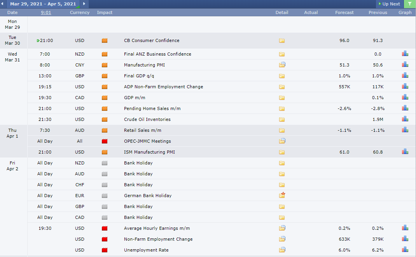Image resolution: width=416 pixels, height=257 pixels.
Task: Open detail folder for GDP m/m
Action: coord(282,98)
